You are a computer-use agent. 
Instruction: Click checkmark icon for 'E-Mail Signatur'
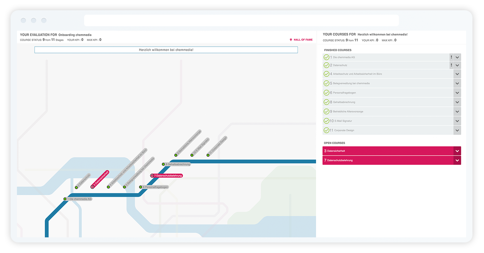(326, 121)
